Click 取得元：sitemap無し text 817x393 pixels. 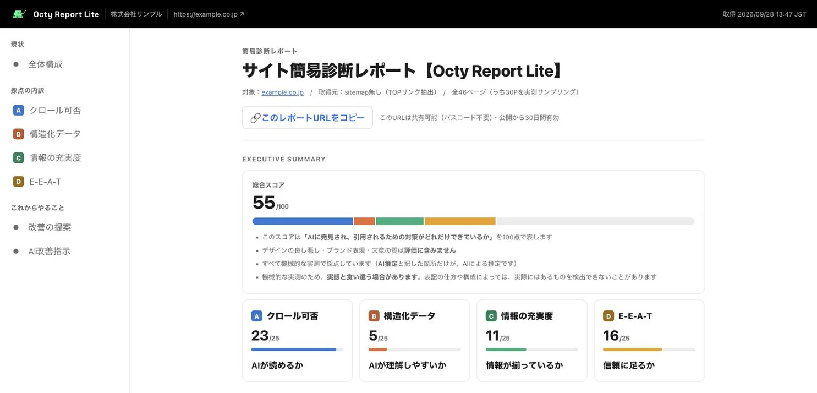[378, 92]
